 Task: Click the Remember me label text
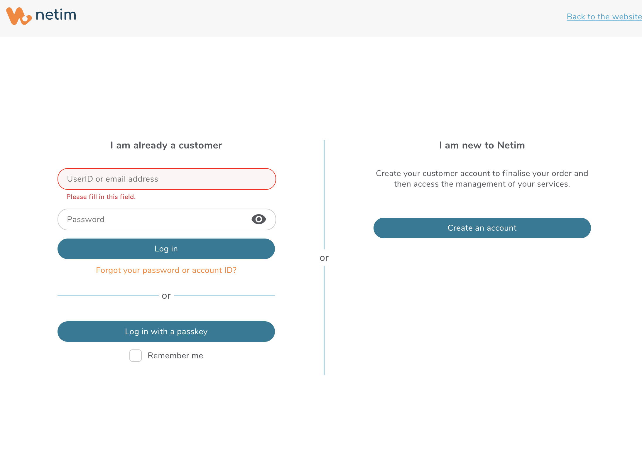175,356
